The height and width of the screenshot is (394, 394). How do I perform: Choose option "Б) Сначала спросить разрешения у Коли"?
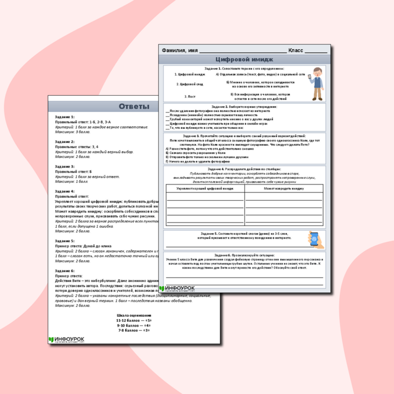(196, 153)
